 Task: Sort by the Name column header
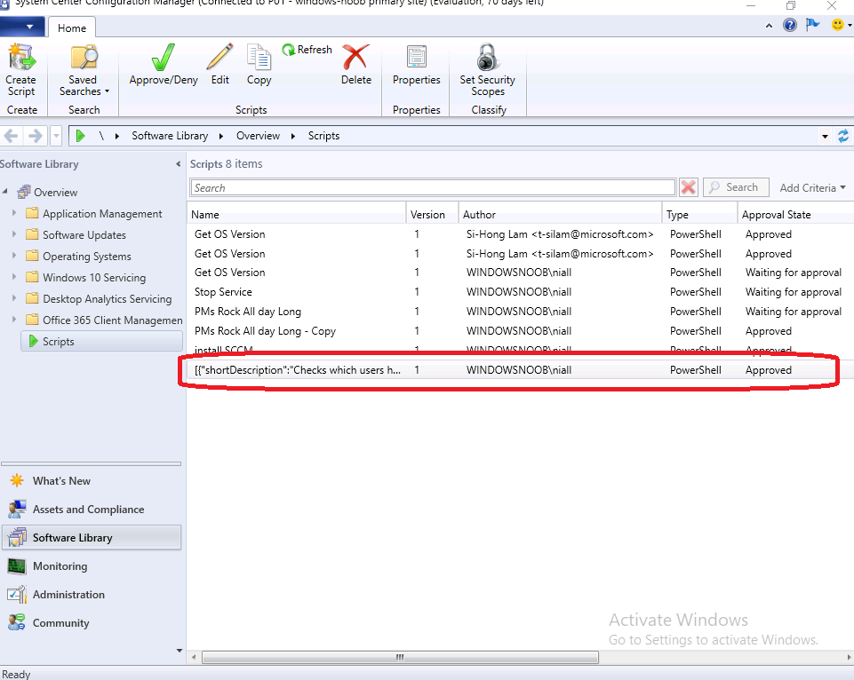pyautogui.click(x=297, y=214)
